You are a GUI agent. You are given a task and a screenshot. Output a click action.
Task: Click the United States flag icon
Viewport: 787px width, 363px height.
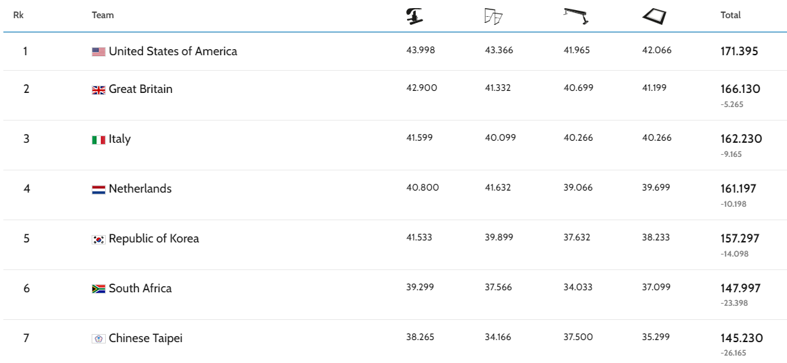tap(98, 52)
